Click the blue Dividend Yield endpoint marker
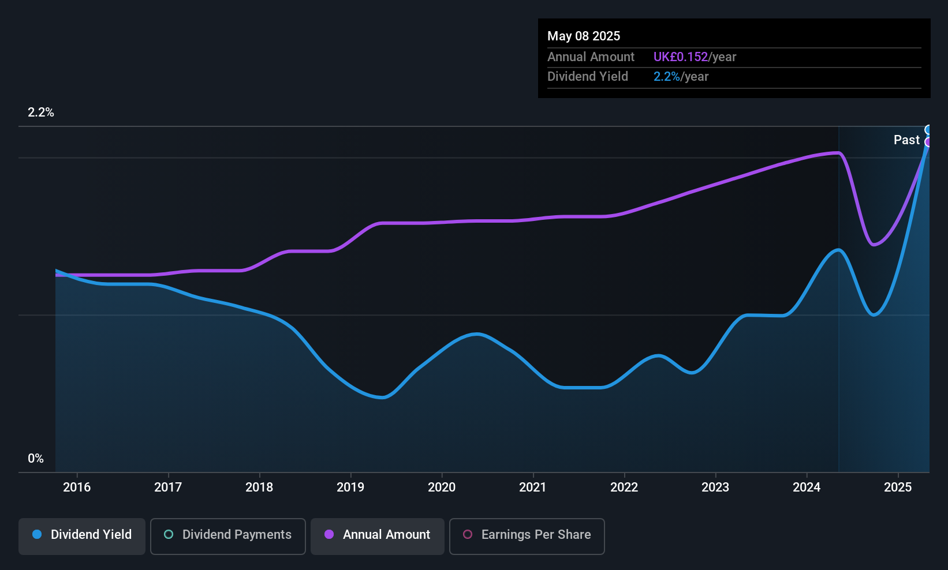 pyautogui.click(x=928, y=130)
